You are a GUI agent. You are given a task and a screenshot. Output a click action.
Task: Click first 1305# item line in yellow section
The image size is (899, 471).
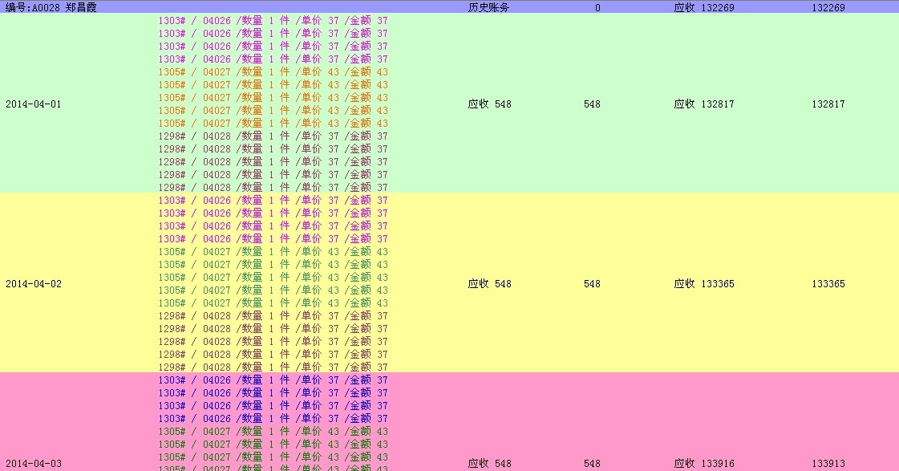(273, 252)
